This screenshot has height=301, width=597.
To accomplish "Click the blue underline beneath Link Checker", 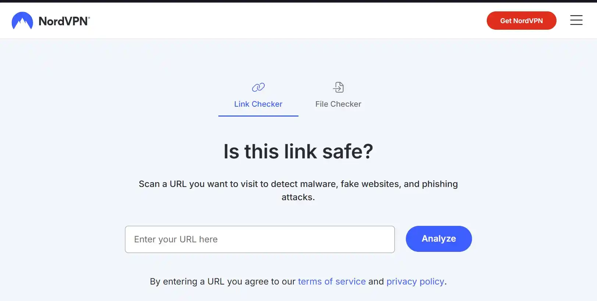I will [x=258, y=116].
